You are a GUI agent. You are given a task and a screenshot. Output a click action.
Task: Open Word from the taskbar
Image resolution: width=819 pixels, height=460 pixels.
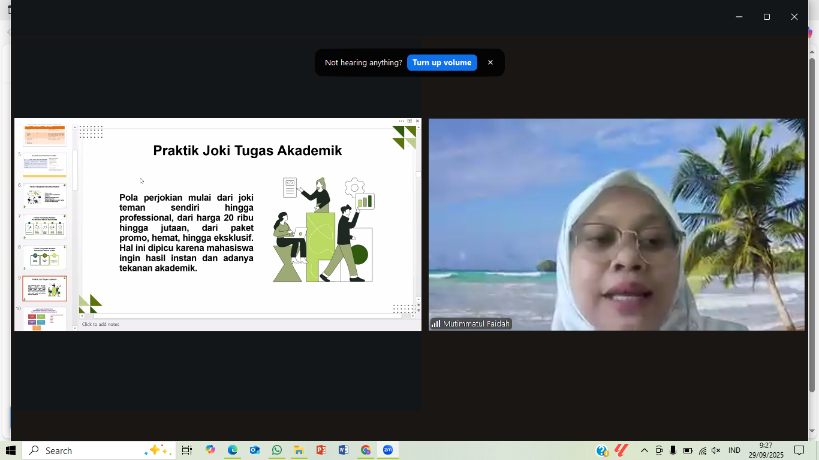coord(344,450)
